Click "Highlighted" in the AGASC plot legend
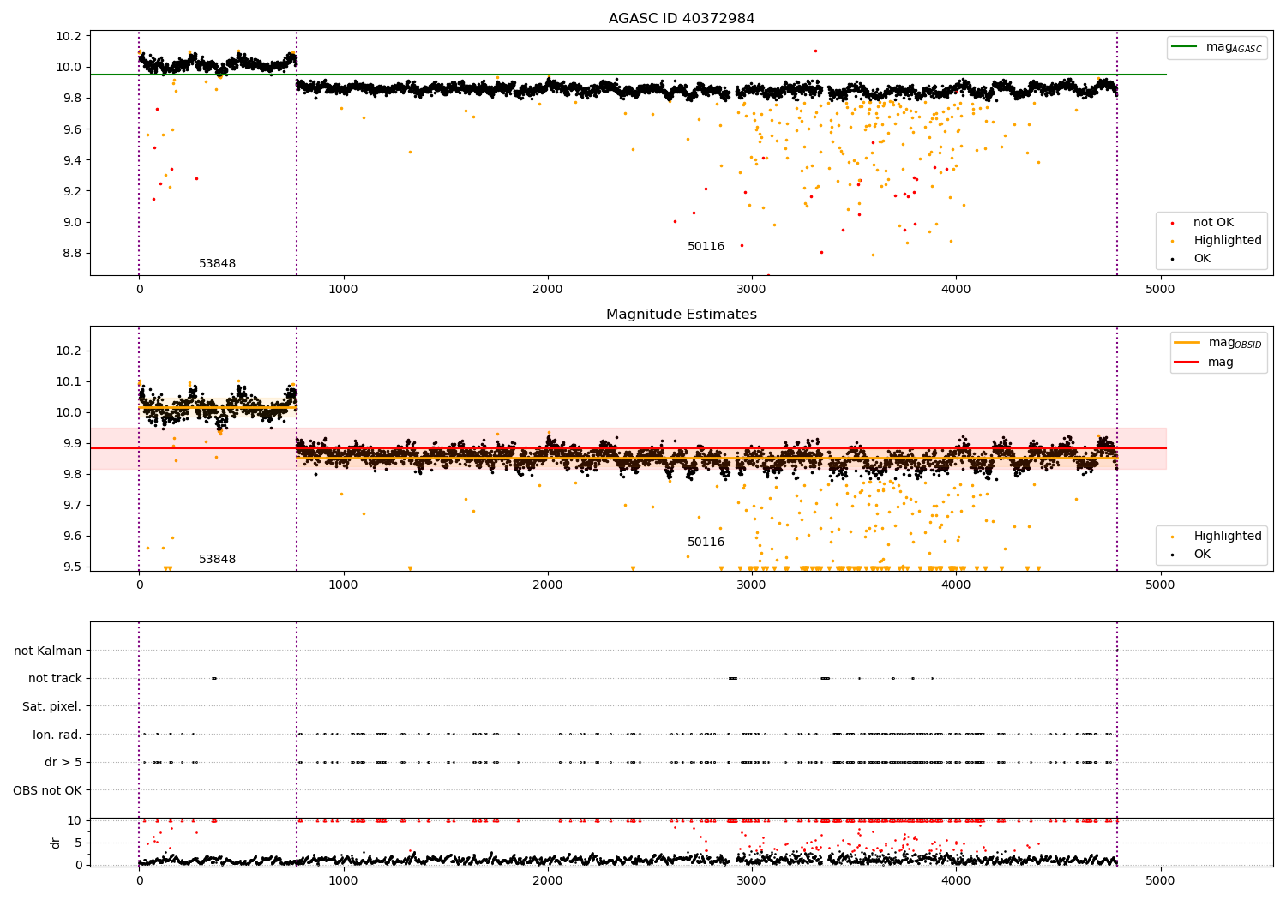The height and width of the screenshot is (900, 1286). [x=1228, y=241]
